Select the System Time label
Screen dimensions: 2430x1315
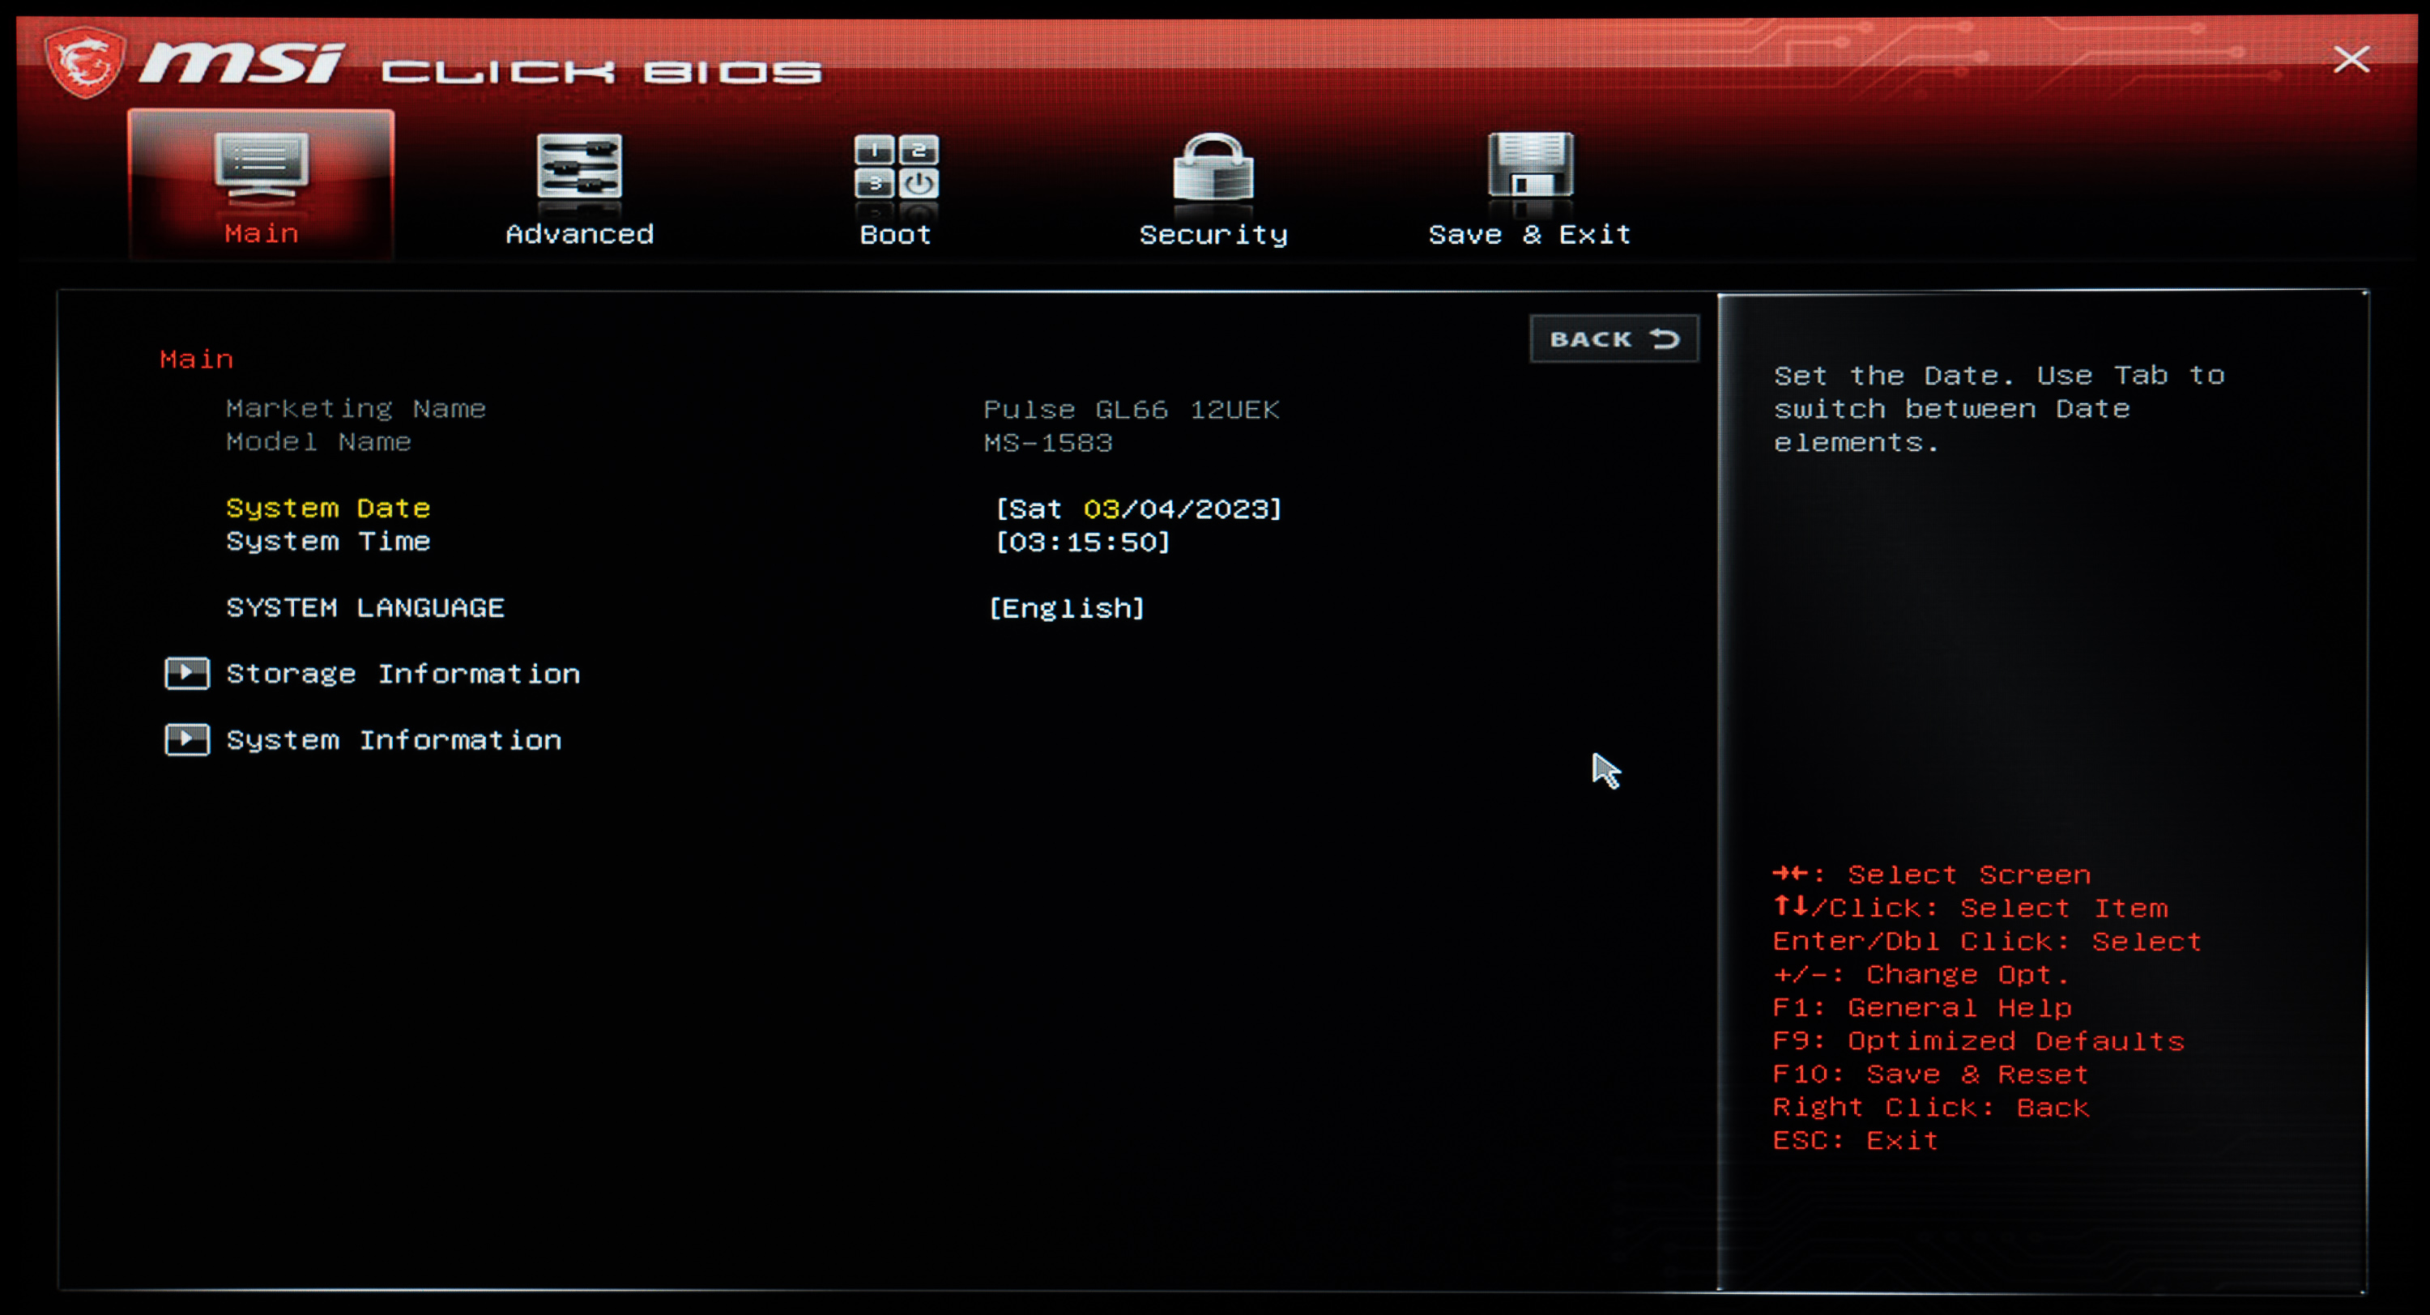click(328, 542)
